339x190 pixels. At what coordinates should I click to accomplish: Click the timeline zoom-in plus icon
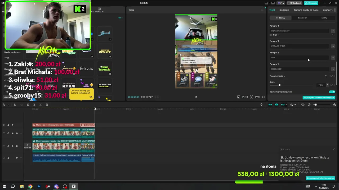tap(334, 105)
